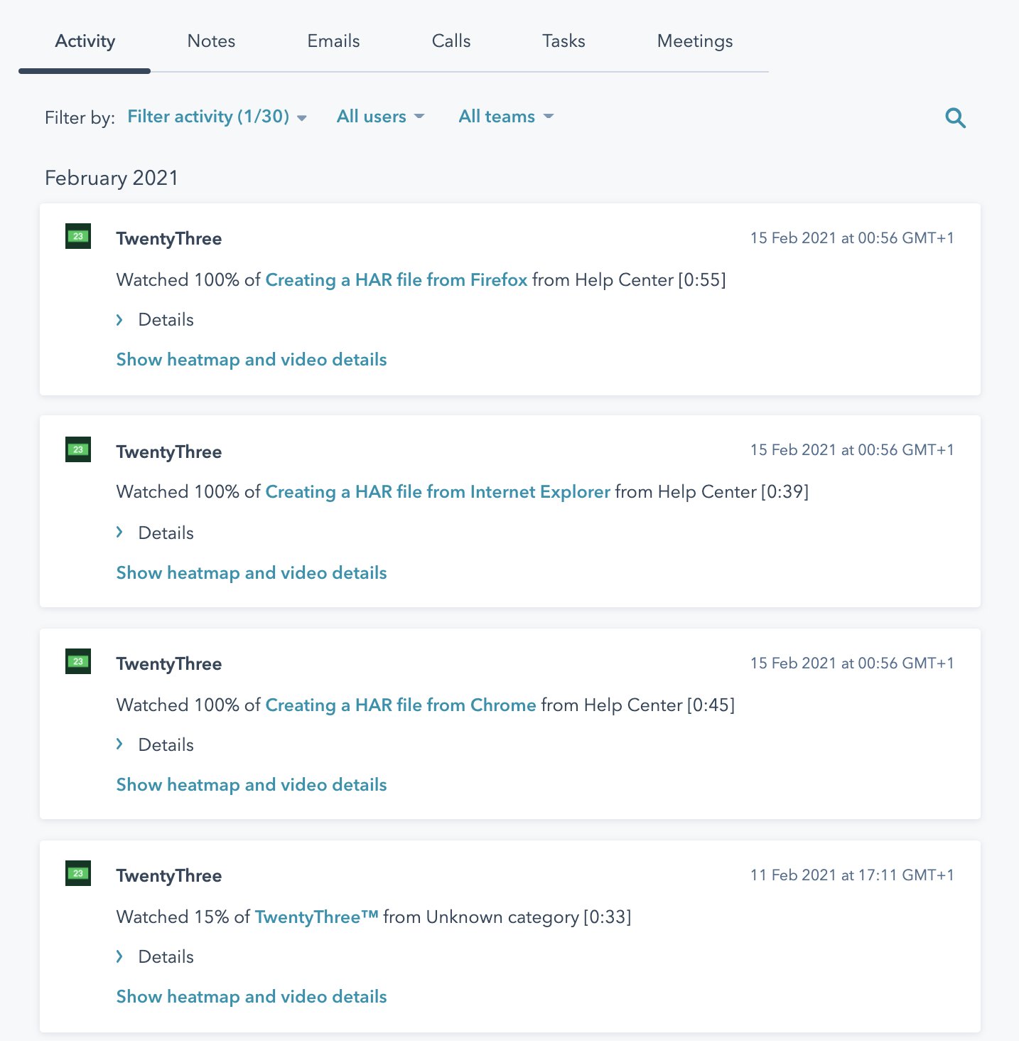
Task: Click TwentyThree name on Chrome video card
Action: (x=169, y=664)
